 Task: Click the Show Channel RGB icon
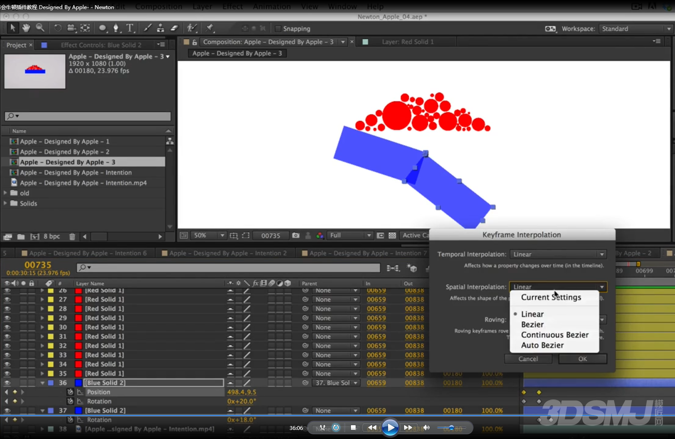click(320, 236)
